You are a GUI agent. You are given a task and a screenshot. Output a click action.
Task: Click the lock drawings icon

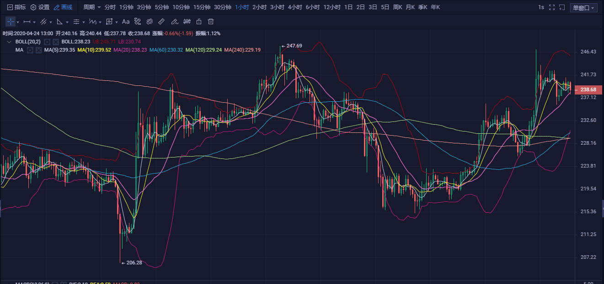(x=199, y=21)
